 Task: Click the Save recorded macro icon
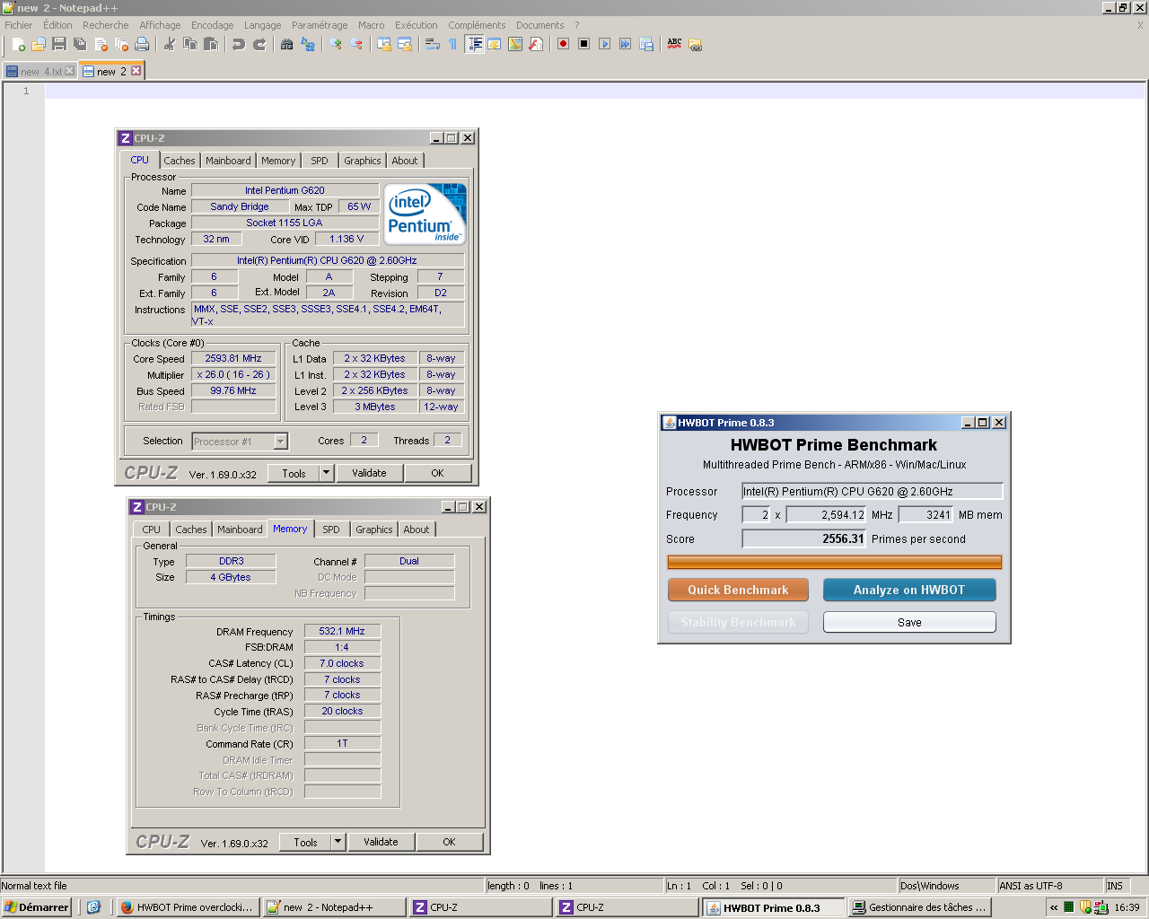[646, 44]
